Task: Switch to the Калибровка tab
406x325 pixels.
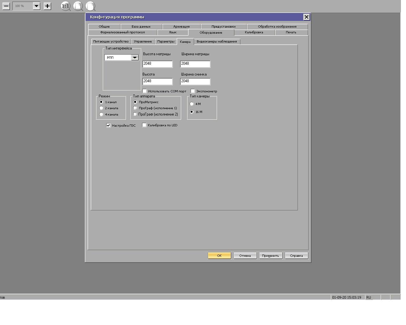Action: click(x=254, y=32)
